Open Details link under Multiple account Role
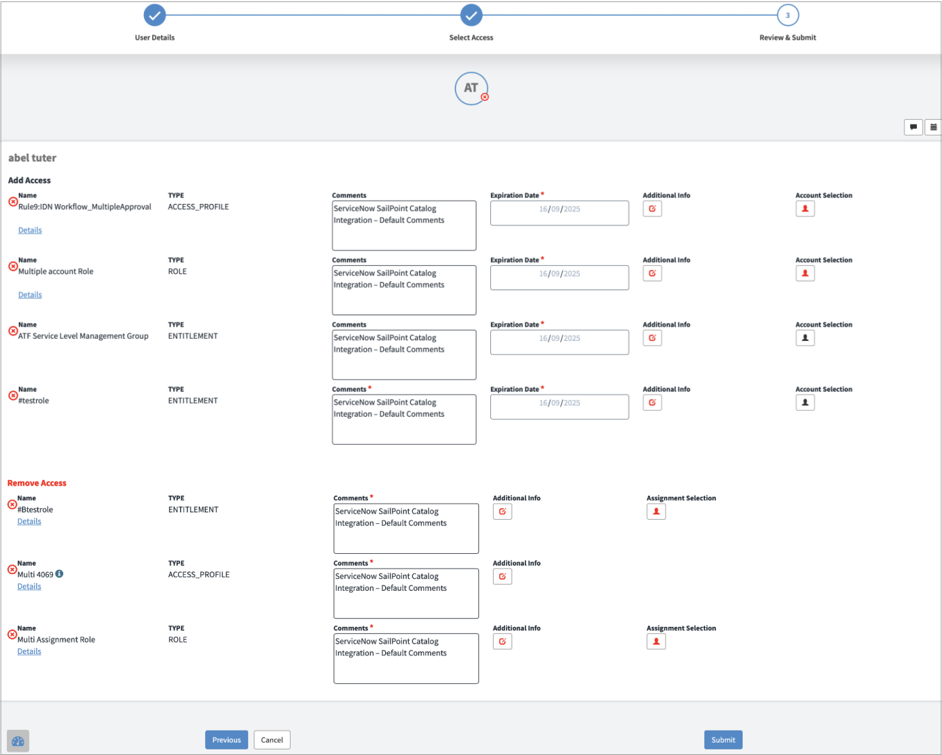 30,295
